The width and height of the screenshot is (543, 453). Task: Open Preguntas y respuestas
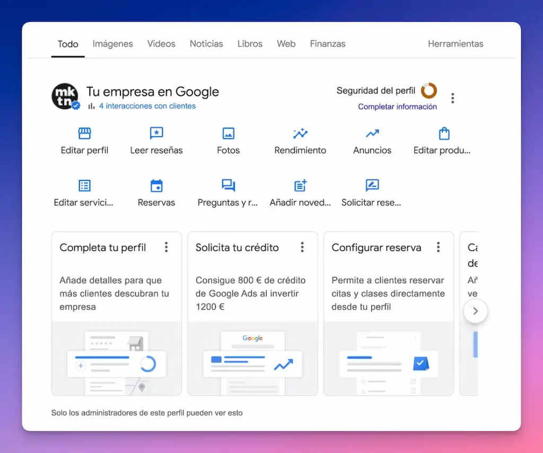[228, 192]
